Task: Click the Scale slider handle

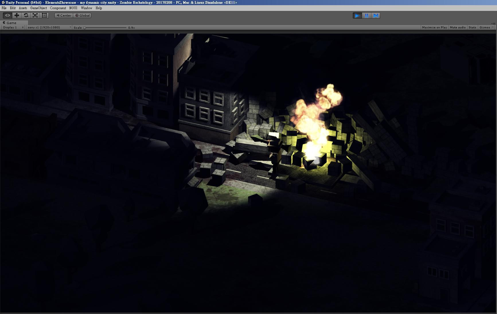Action: (85, 28)
